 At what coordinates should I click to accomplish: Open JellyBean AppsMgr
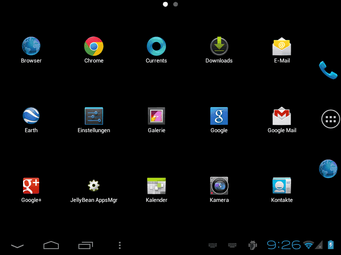94,191
